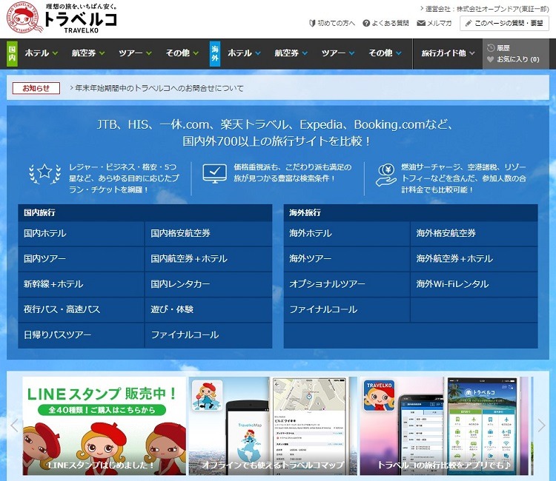Viewport: 556px width, 481px height.
Task: Open the Travelko app comparison banner
Action: (444, 425)
